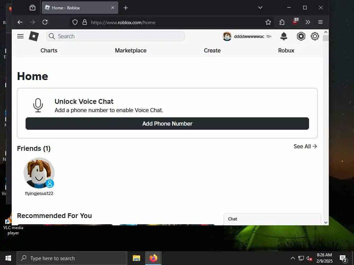Show more toolbar tools chevrons
The image size is (354, 265).
point(308,22)
